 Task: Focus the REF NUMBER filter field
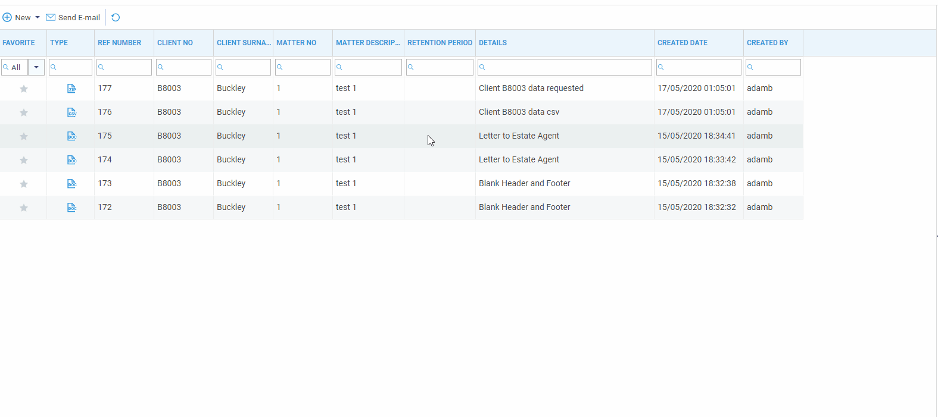point(124,67)
